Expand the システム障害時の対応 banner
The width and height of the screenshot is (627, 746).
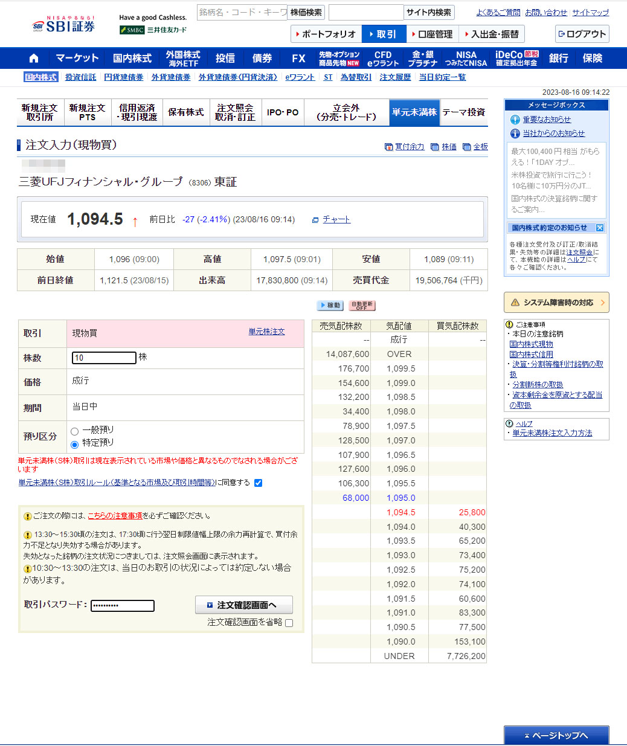(x=556, y=303)
